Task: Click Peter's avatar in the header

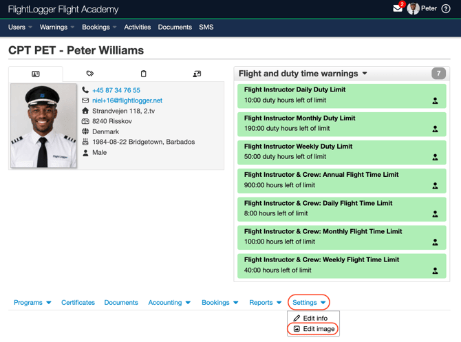Action: coord(413,9)
